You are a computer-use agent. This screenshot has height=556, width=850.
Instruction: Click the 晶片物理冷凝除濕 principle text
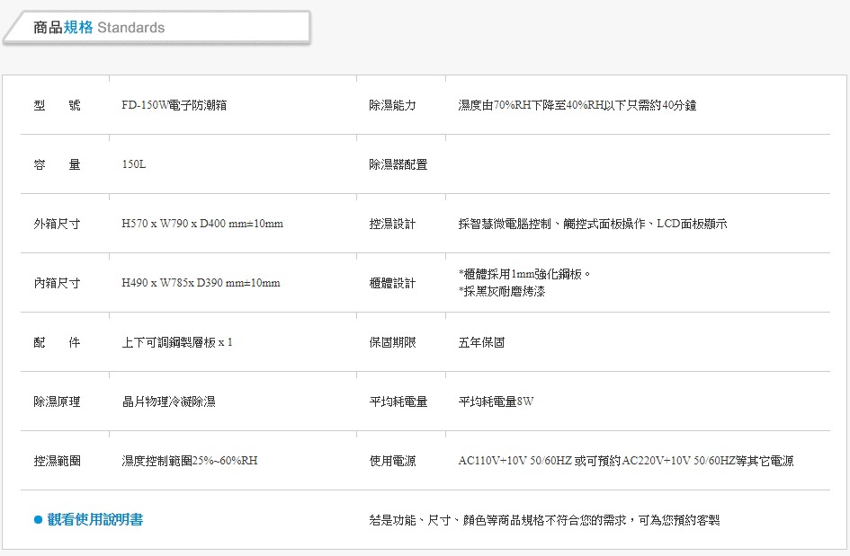tap(168, 402)
